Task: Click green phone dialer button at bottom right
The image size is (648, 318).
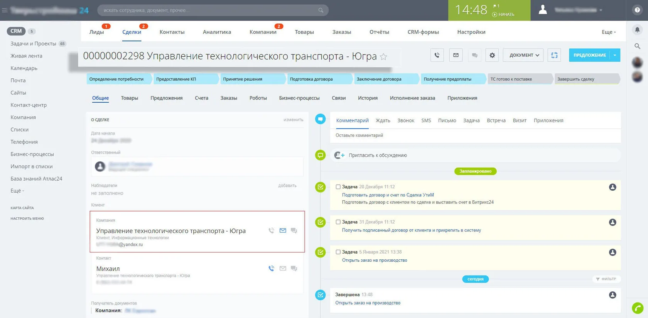Action: (x=638, y=308)
